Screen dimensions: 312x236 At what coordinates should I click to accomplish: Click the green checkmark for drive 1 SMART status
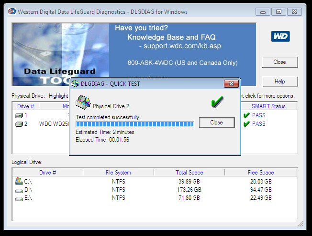pos(246,115)
